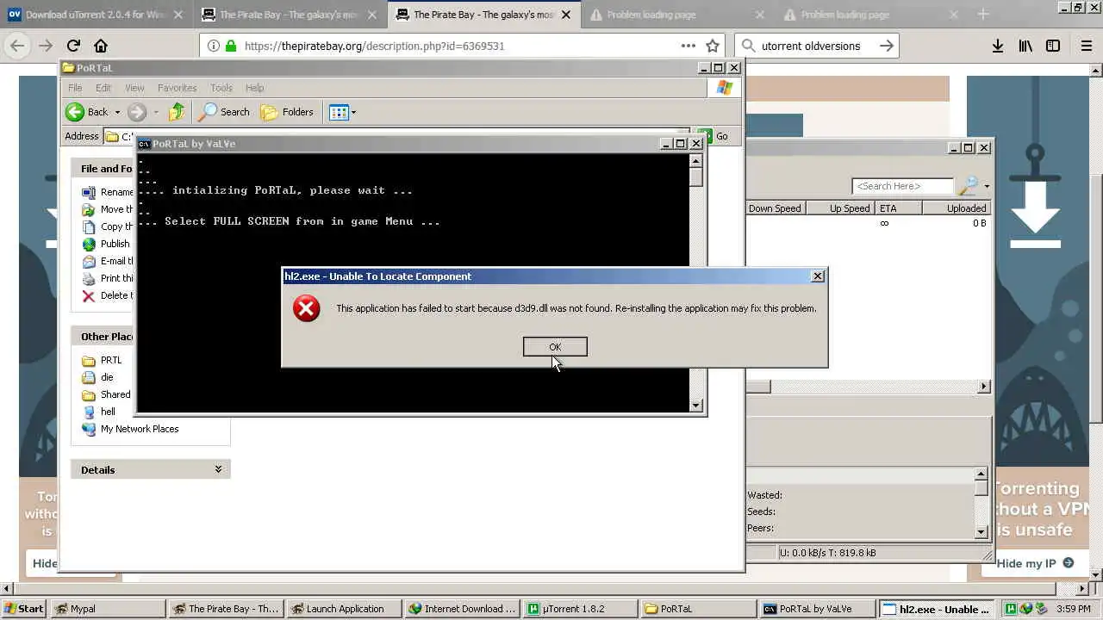Click the Forward arrow in explorer toolbar
1103x620 pixels.
coord(136,112)
